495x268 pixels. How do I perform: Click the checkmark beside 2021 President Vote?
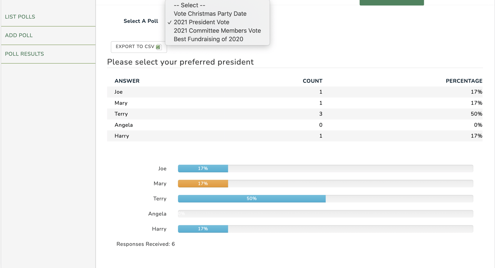(x=169, y=22)
